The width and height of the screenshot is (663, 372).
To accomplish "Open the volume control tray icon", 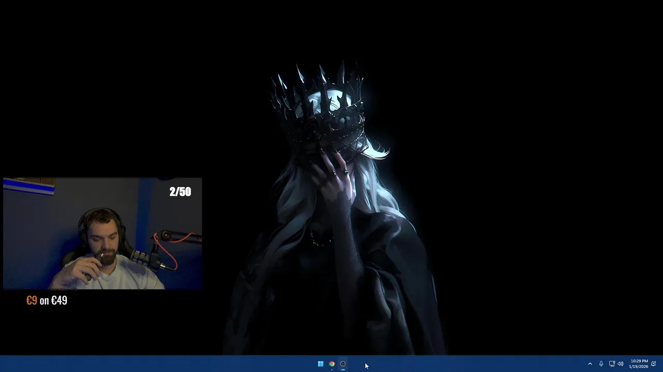I will [x=621, y=364].
